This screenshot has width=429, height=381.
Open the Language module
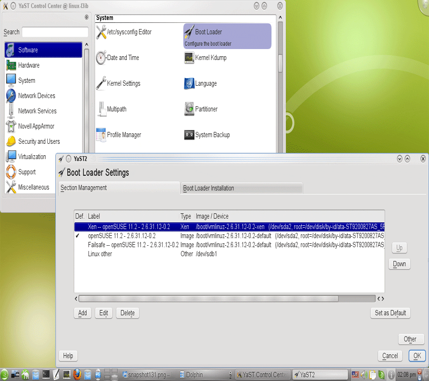coord(201,83)
